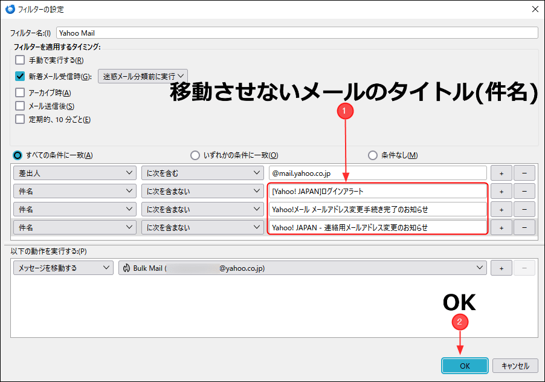Open the に次を含まない dropdown in 連絡用メールアドレス row
The width and height of the screenshot is (545, 382).
coord(202,227)
